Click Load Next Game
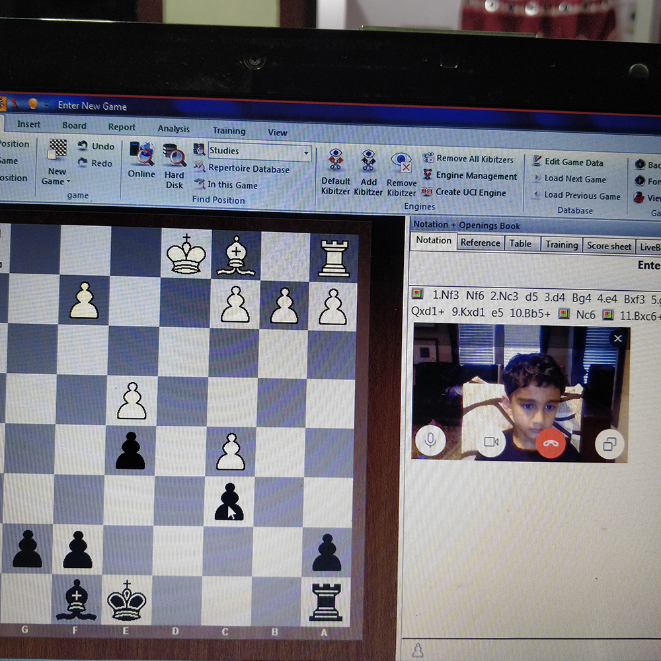The height and width of the screenshot is (661, 661). (x=574, y=178)
